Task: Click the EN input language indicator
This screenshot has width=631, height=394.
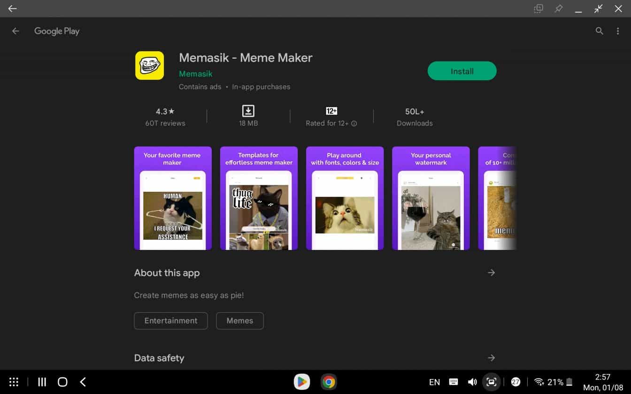Action: [434, 382]
